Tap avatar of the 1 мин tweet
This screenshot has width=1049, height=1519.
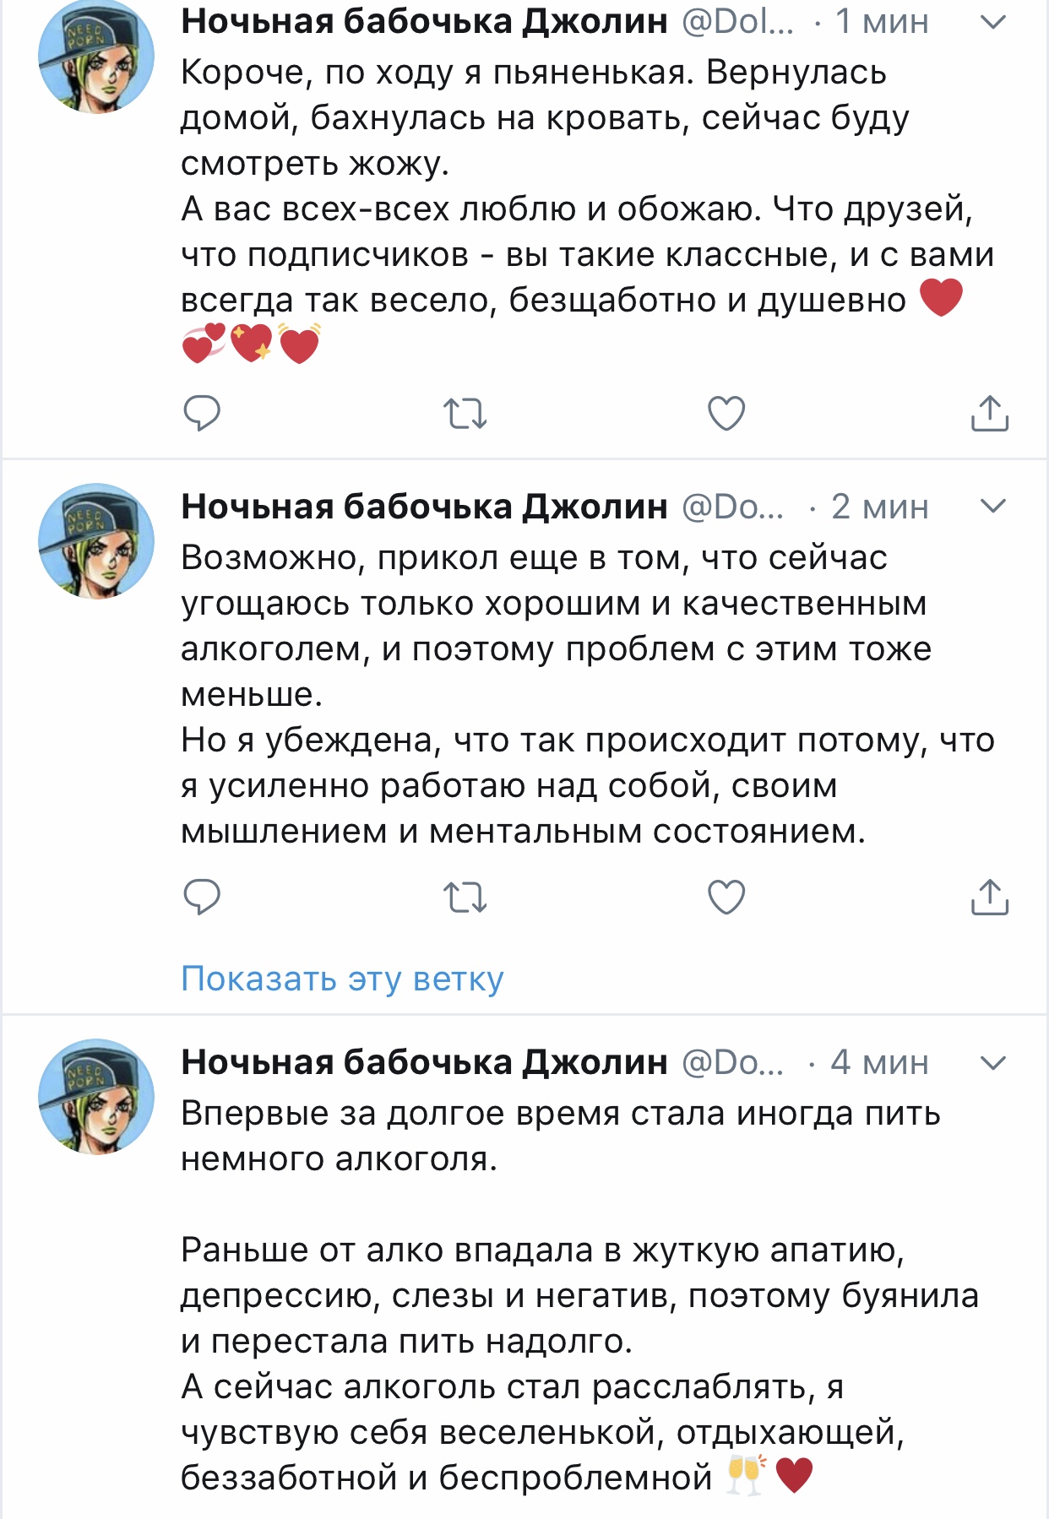[96, 56]
